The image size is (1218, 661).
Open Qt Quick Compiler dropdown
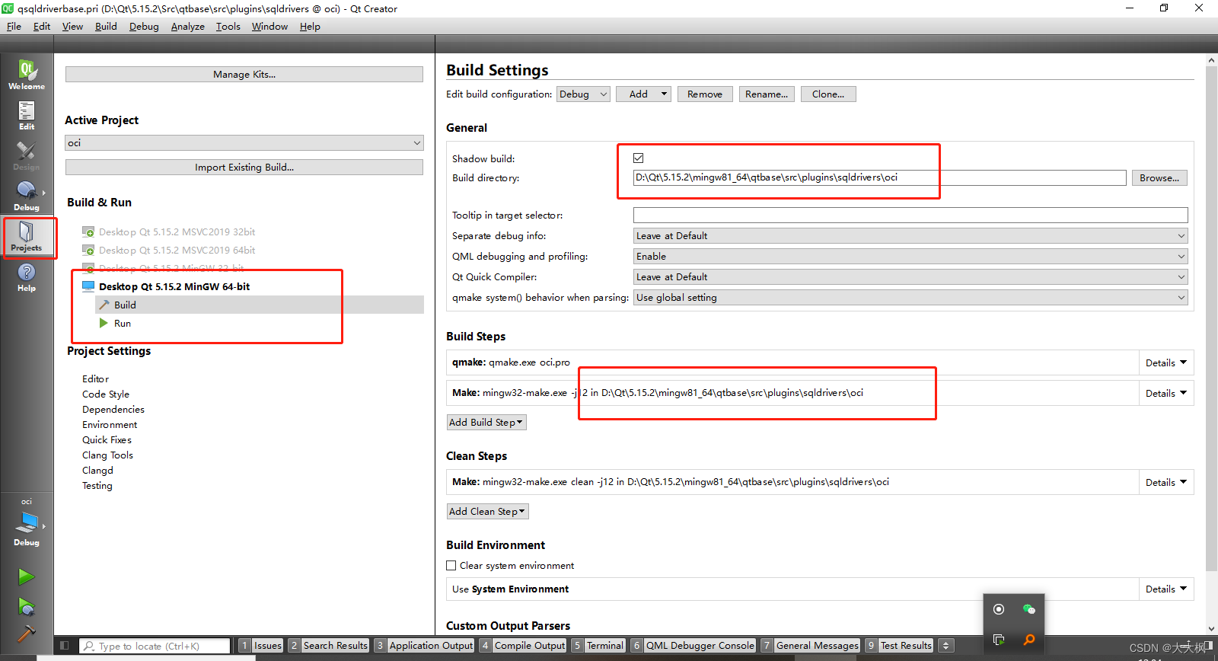pyautogui.click(x=910, y=277)
